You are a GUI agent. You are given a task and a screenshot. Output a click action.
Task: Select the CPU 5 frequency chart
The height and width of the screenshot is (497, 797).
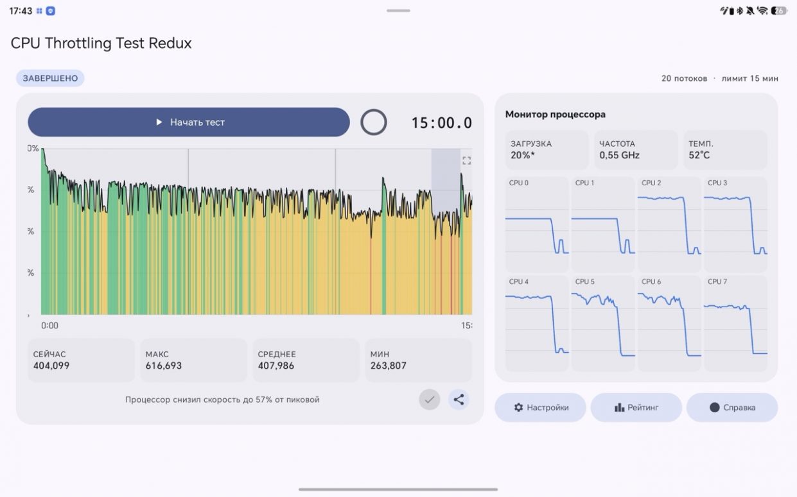click(603, 323)
